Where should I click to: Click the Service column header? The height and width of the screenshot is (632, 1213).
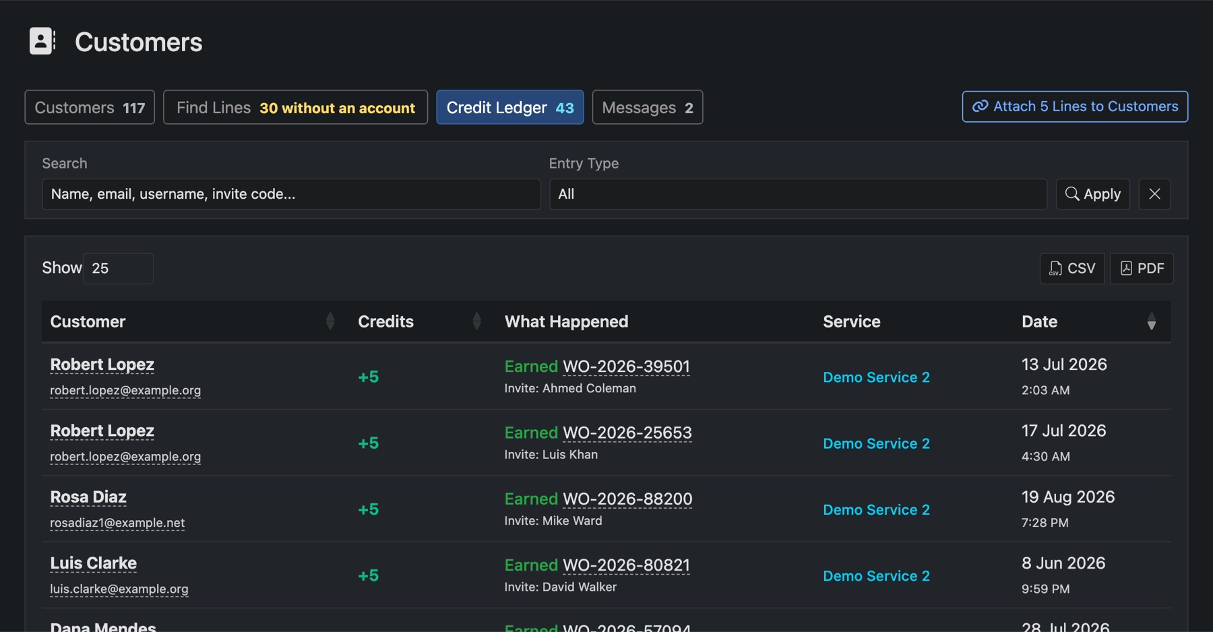point(851,321)
